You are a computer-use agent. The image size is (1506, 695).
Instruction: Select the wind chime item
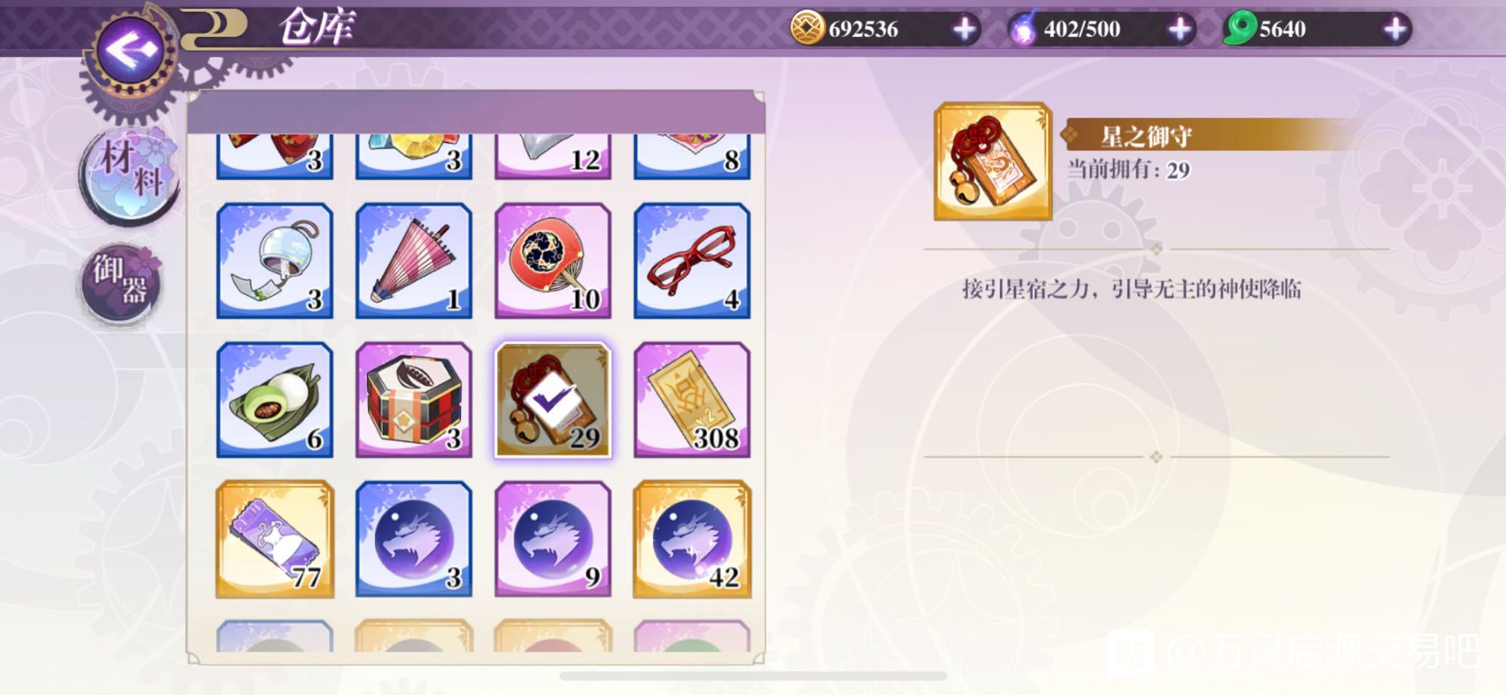(x=275, y=261)
